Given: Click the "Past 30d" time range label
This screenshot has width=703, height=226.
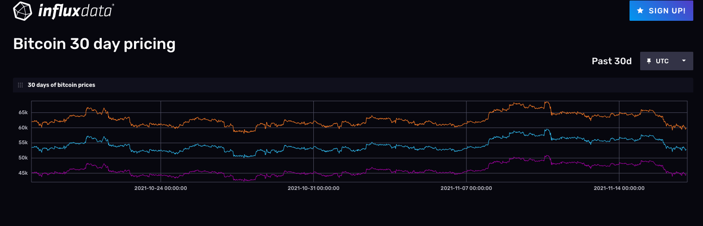Looking at the screenshot, I should tap(611, 61).
